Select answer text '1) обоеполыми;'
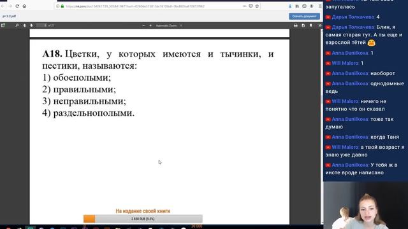Image resolution: width=408 pixels, height=229 pixels. 76,78
